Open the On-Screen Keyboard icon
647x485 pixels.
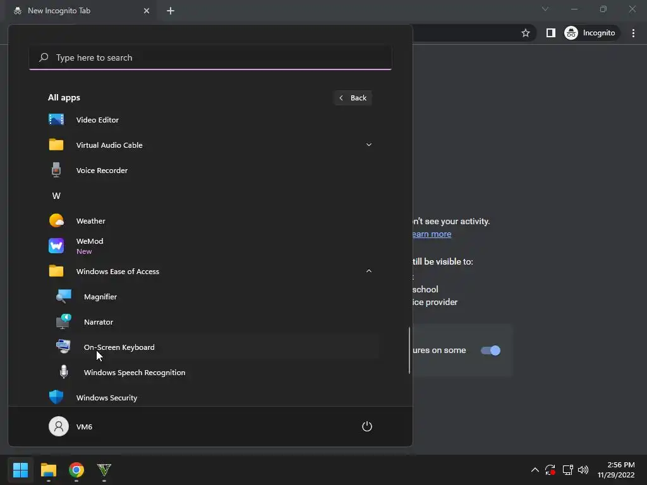(x=64, y=347)
